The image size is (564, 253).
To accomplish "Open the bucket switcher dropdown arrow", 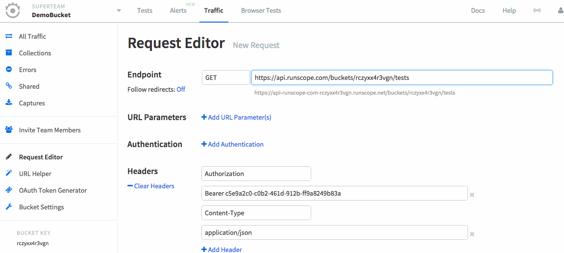I will 119,10.
